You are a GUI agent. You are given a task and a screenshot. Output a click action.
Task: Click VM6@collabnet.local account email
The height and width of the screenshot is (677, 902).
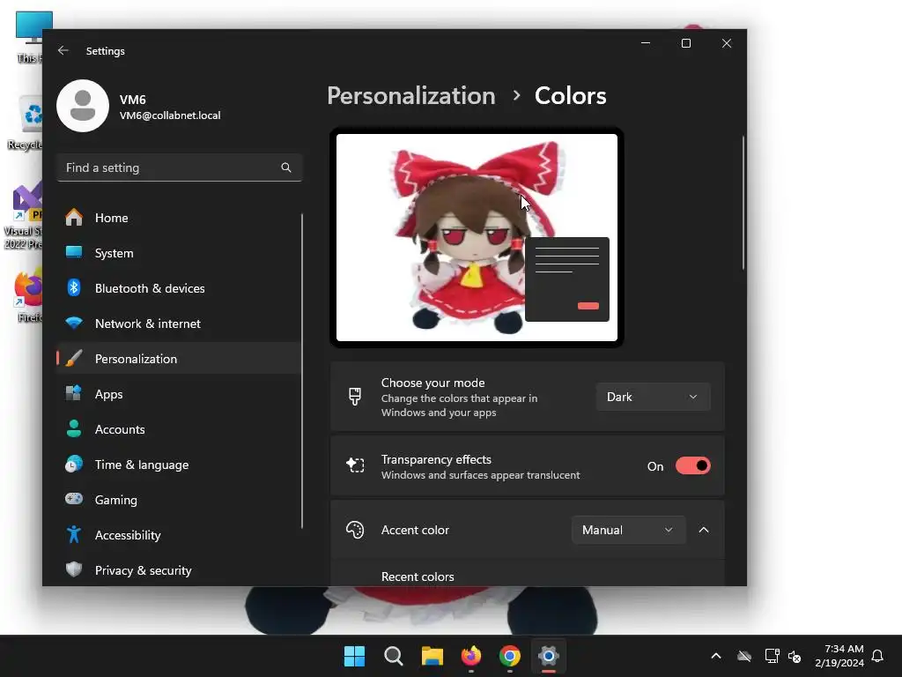click(x=170, y=115)
